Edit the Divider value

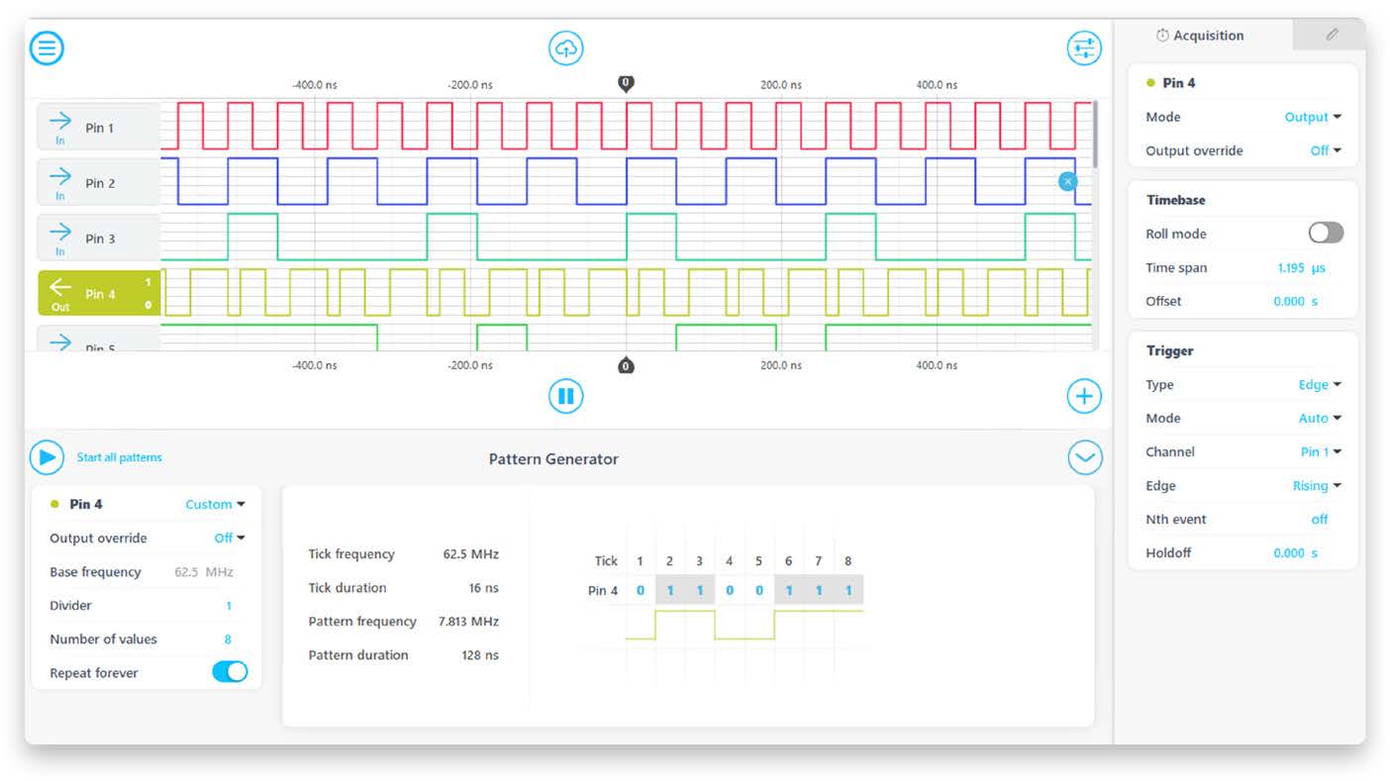229,606
